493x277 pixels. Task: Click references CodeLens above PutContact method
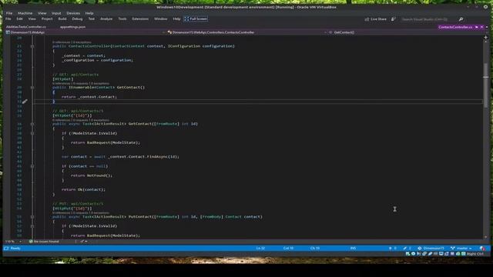click(81, 213)
